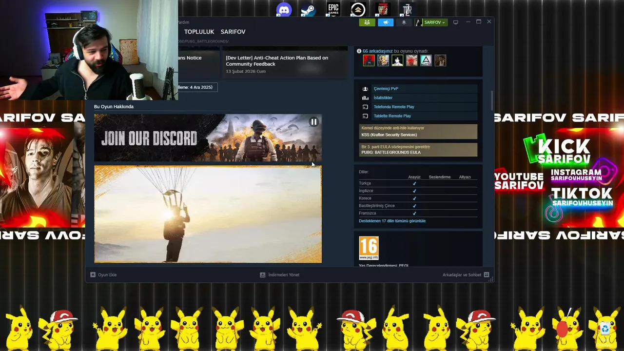Click the 66 arkadaşınız link

click(x=378, y=51)
